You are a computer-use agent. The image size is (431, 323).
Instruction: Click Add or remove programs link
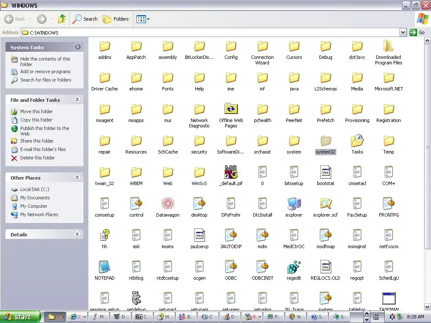[45, 71]
